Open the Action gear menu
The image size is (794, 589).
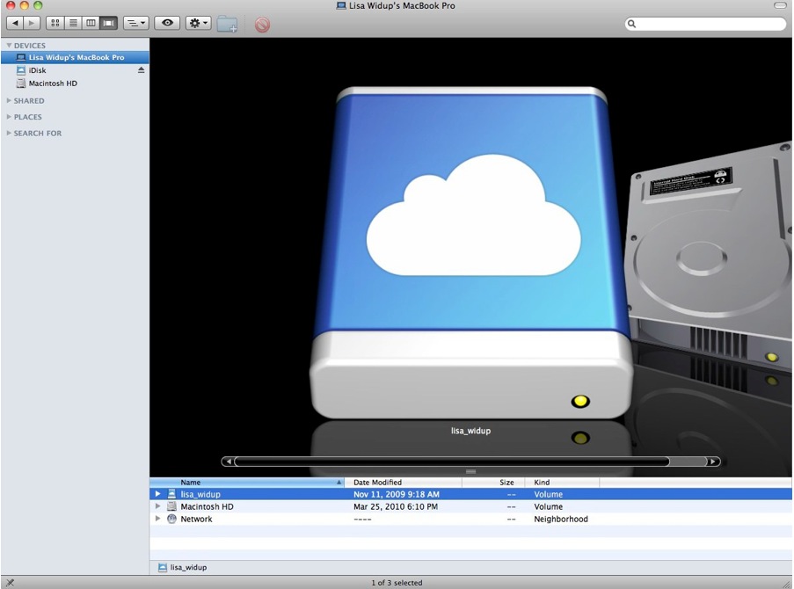pyautogui.click(x=198, y=23)
